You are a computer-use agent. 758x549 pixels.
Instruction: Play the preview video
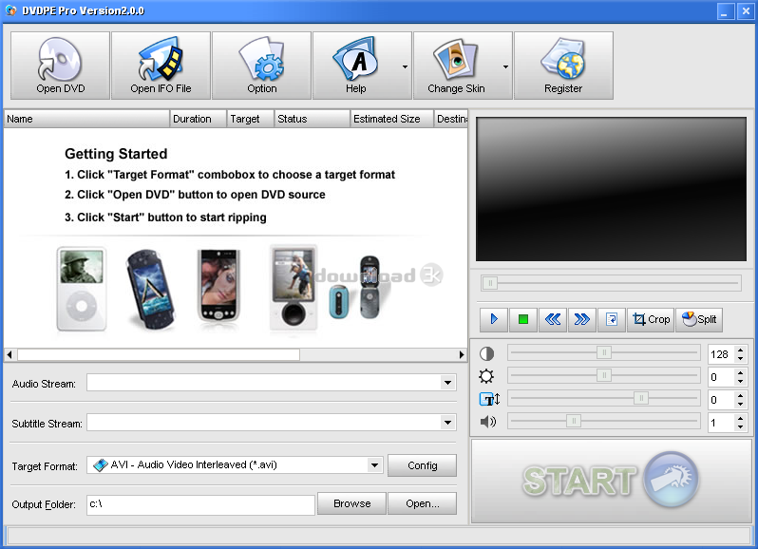click(x=494, y=319)
